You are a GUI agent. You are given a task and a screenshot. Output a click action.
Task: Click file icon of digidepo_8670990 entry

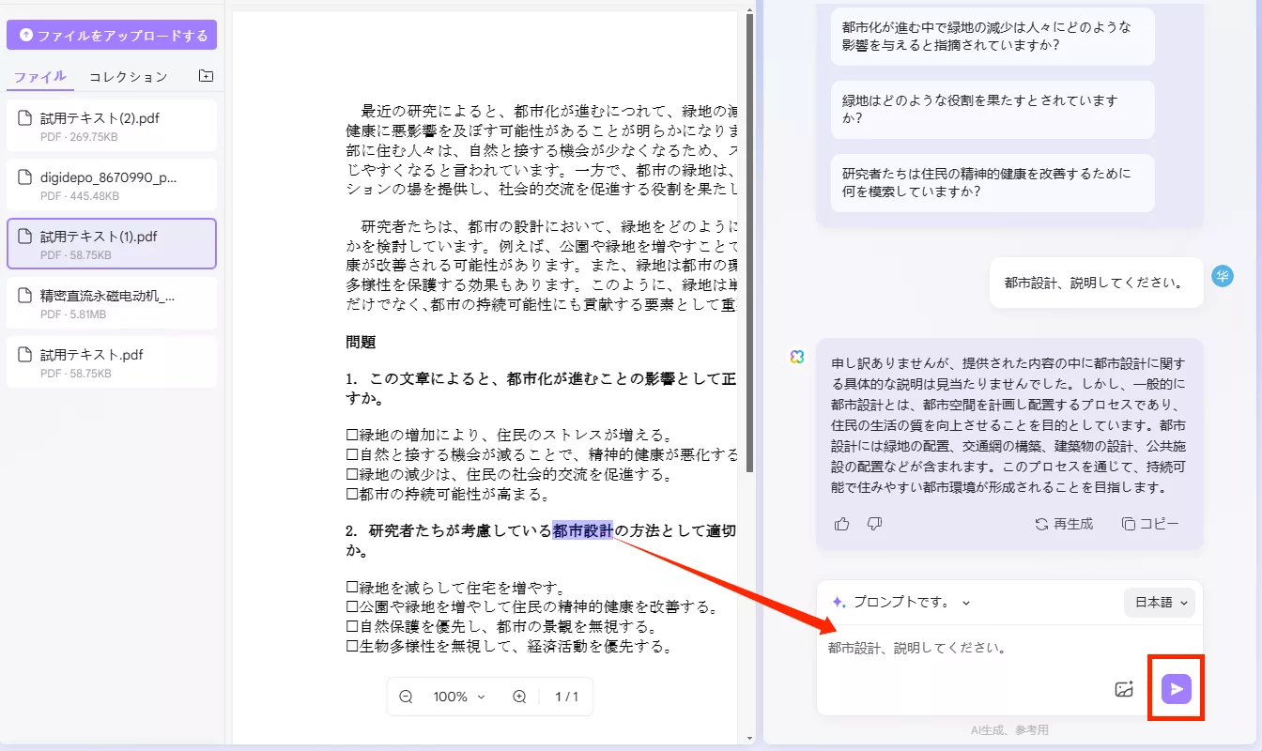25,177
